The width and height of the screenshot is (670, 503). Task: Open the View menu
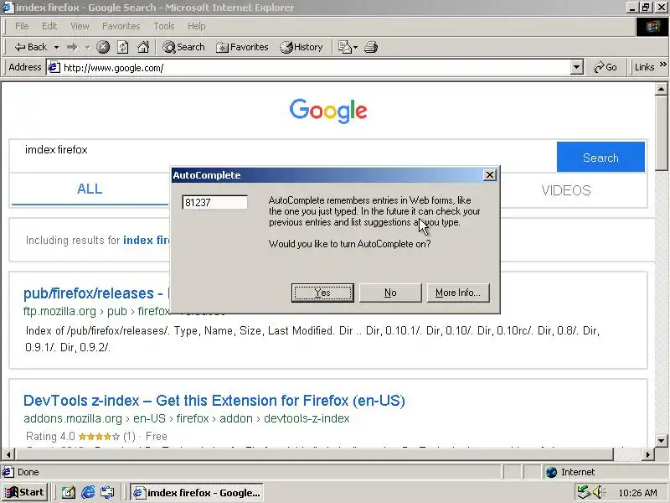80,26
